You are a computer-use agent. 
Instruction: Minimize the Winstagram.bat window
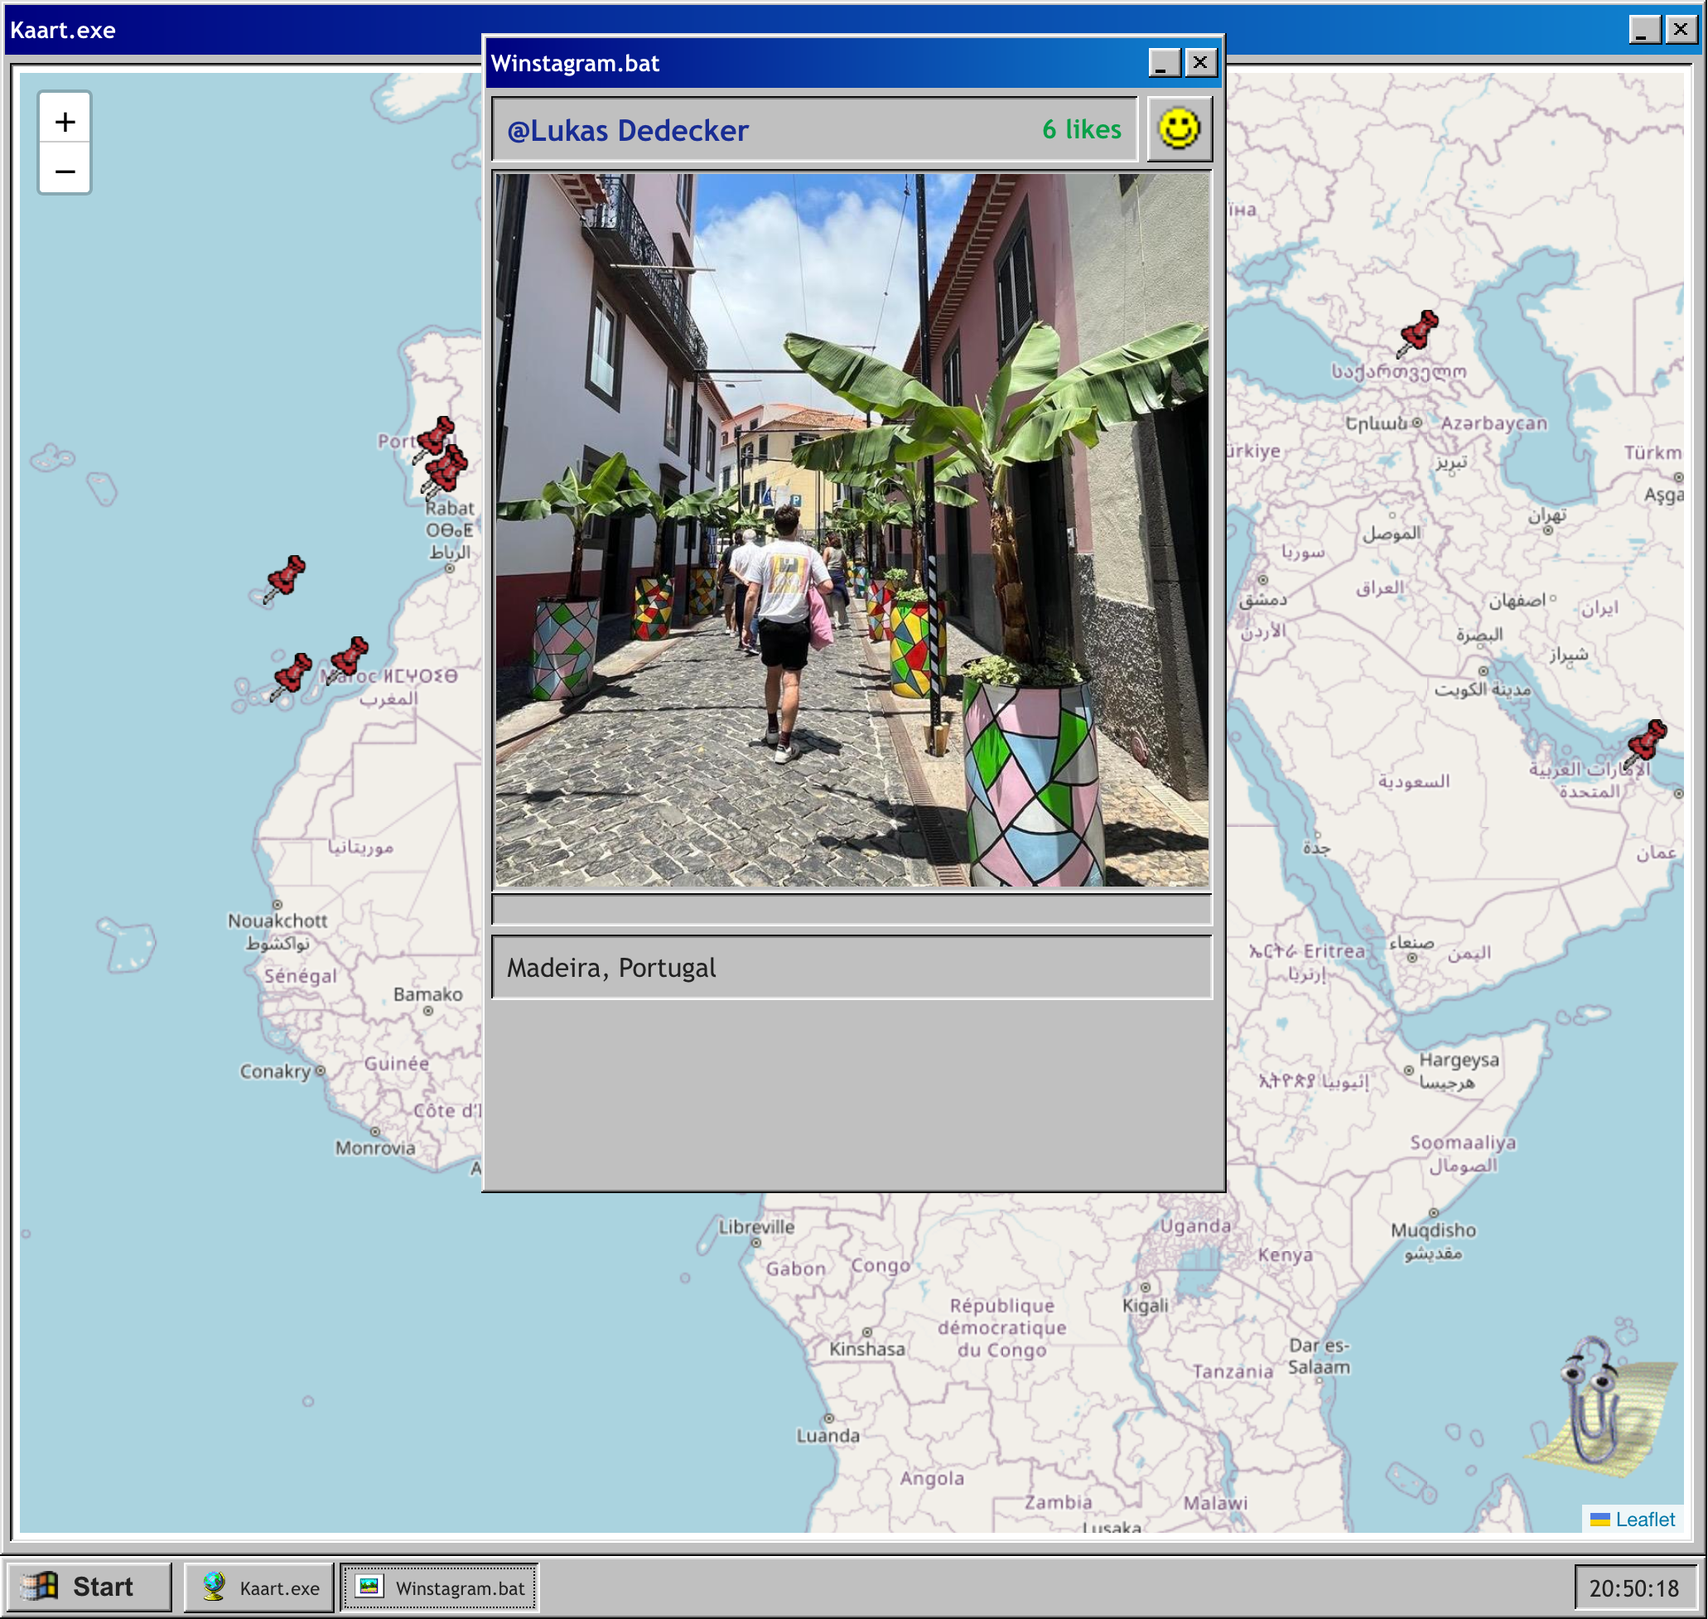1163,63
